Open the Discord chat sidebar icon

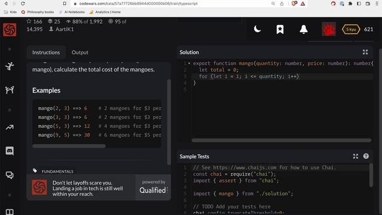[x=10, y=151]
